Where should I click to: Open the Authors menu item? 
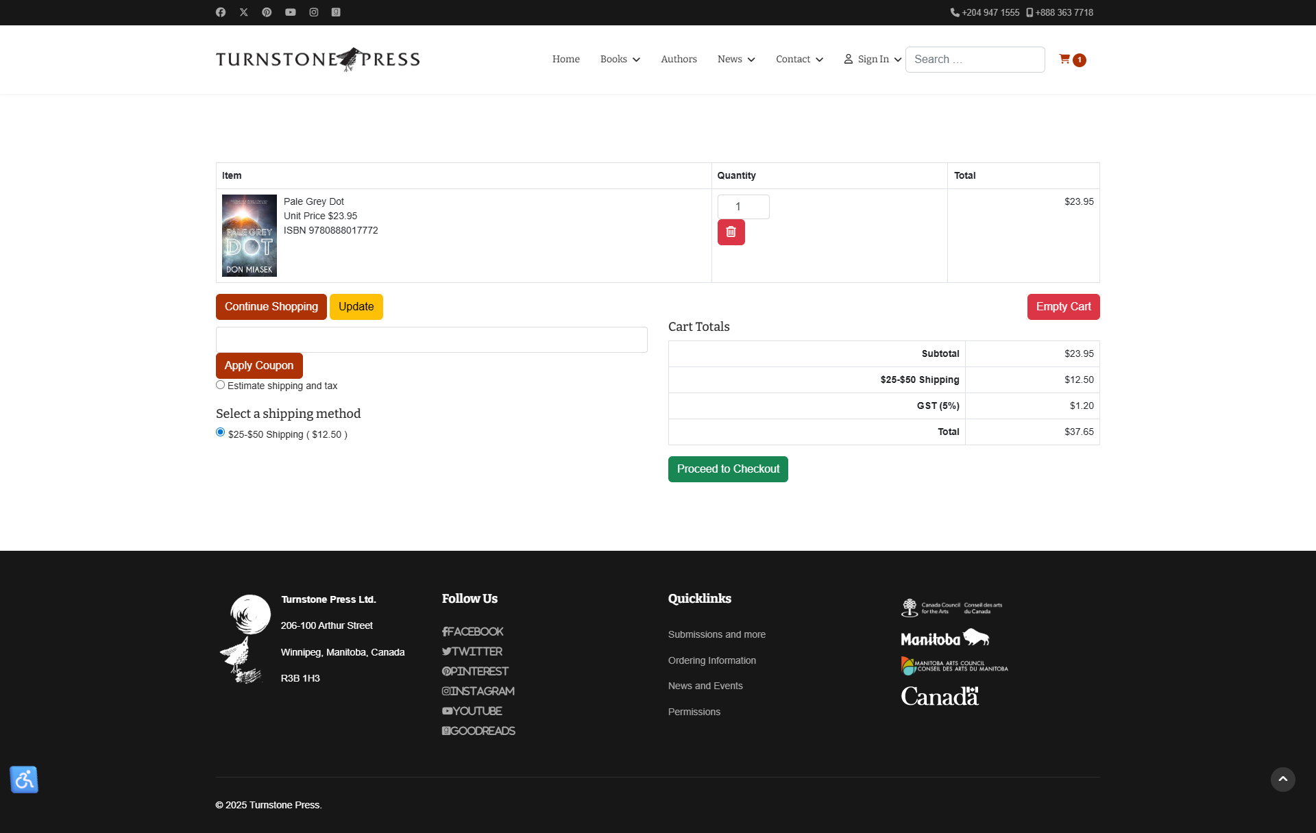(679, 60)
